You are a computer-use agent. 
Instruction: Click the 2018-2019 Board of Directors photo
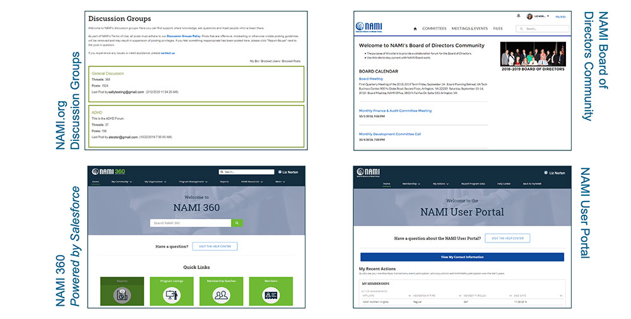pos(533,54)
